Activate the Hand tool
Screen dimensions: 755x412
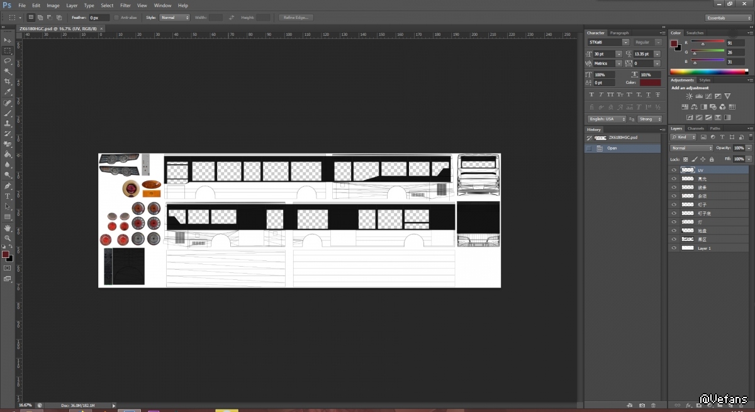click(x=8, y=227)
